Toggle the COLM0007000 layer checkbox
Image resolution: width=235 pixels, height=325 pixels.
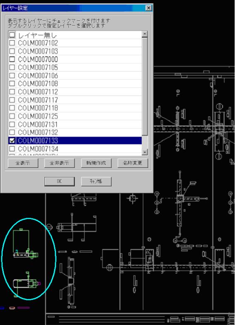coord(12,59)
